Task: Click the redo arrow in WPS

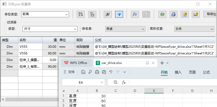Action: click(x=118, y=72)
